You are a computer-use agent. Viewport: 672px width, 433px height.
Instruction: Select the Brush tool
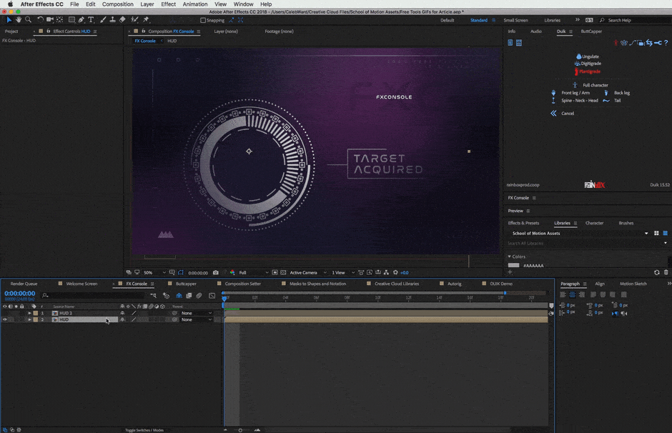pos(103,20)
